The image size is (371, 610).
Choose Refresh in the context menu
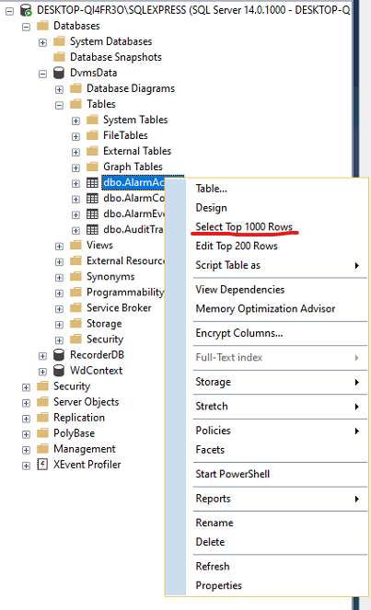click(x=212, y=567)
